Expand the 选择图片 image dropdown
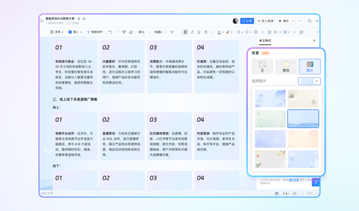The width and height of the screenshot is (359, 211). click(x=309, y=81)
